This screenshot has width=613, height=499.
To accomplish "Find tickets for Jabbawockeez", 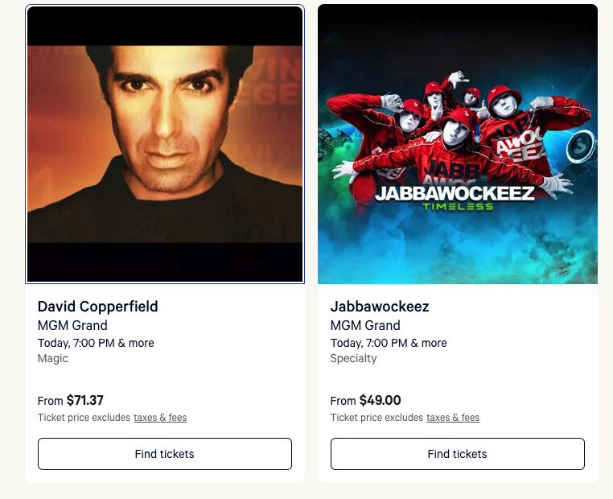I will (458, 454).
